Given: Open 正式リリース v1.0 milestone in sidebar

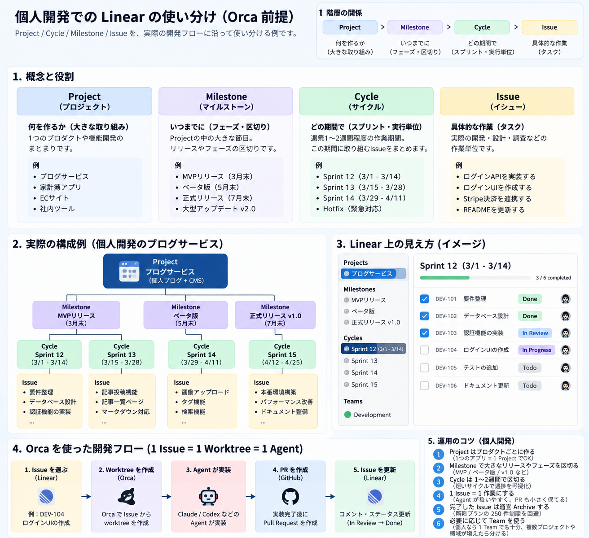Looking at the screenshot, I should tap(375, 322).
